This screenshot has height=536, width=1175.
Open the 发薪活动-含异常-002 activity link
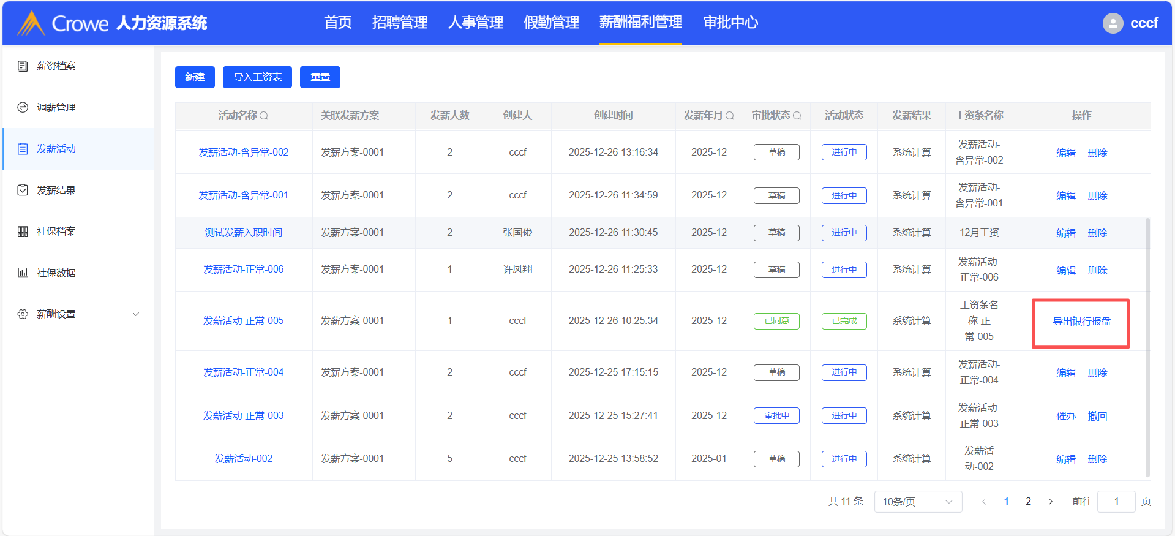(x=243, y=153)
